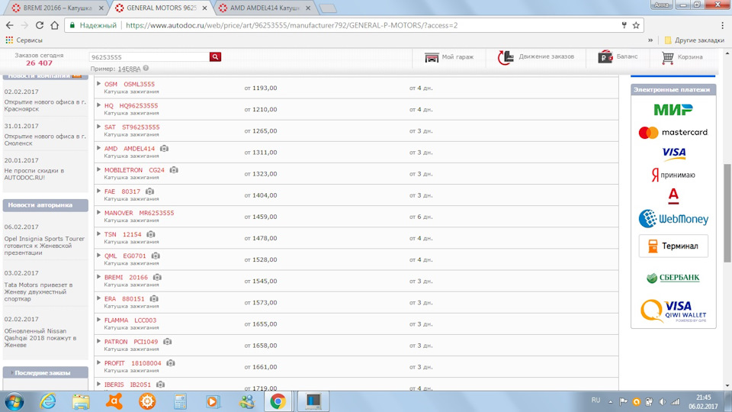
Task: Open Другие закладки folder
Action: click(x=694, y=40)
